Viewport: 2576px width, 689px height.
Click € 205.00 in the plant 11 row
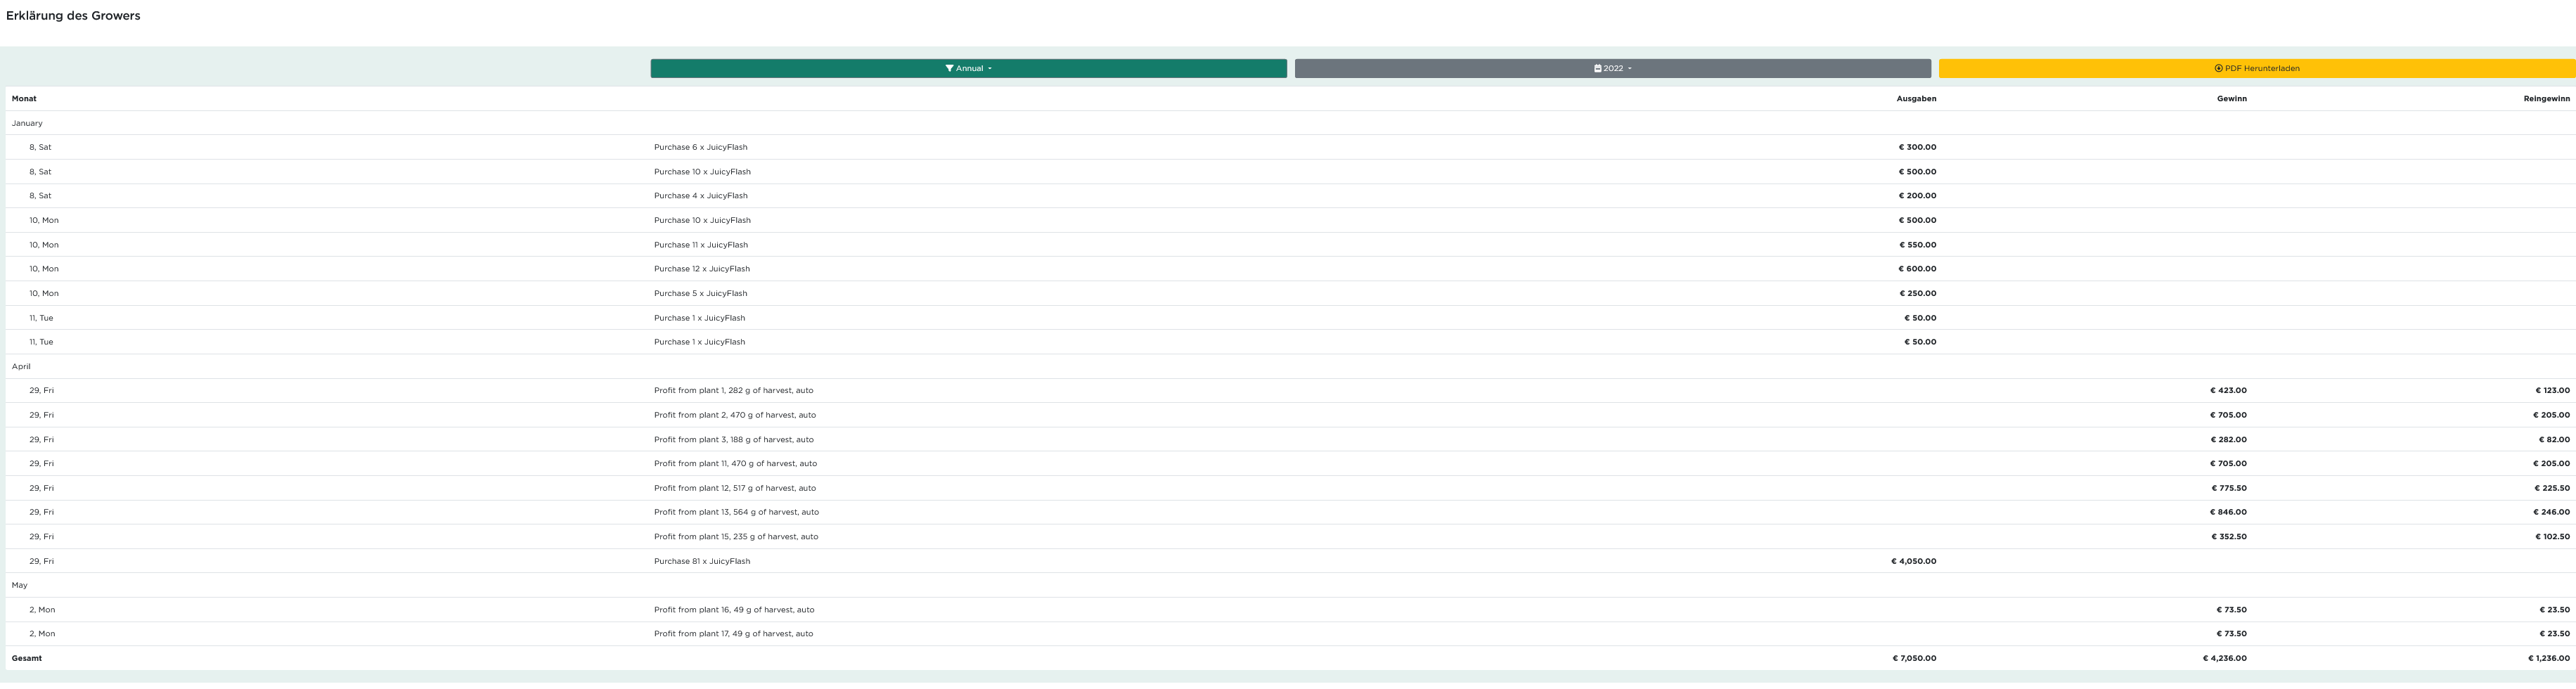(x=2551, y=464)
